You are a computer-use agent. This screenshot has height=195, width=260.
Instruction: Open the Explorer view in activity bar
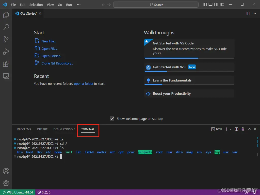[x=6, y=15]
